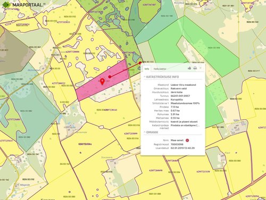The image size is (266, 200).
Task: Click the Maaportaal logo
Action: point(23,5)
